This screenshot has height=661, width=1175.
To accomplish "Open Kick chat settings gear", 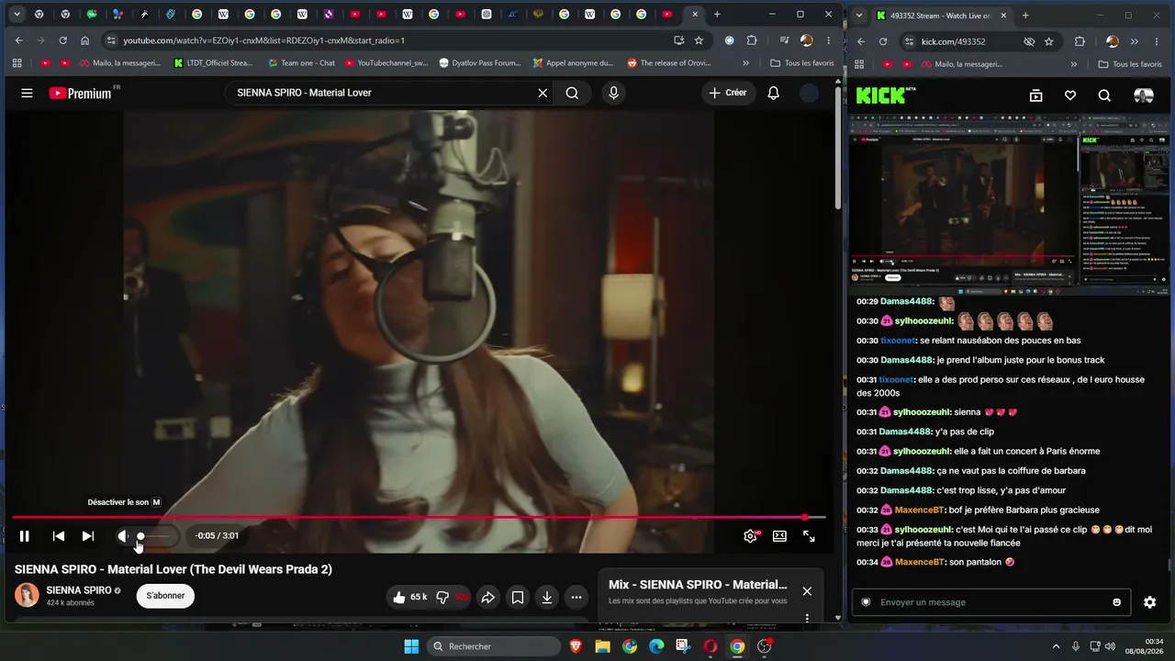I will (1149, 602).
